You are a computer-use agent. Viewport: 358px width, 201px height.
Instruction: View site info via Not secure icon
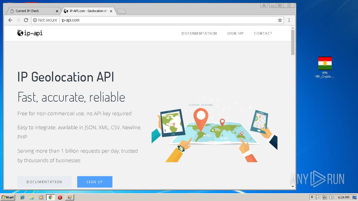click(45, 20)
